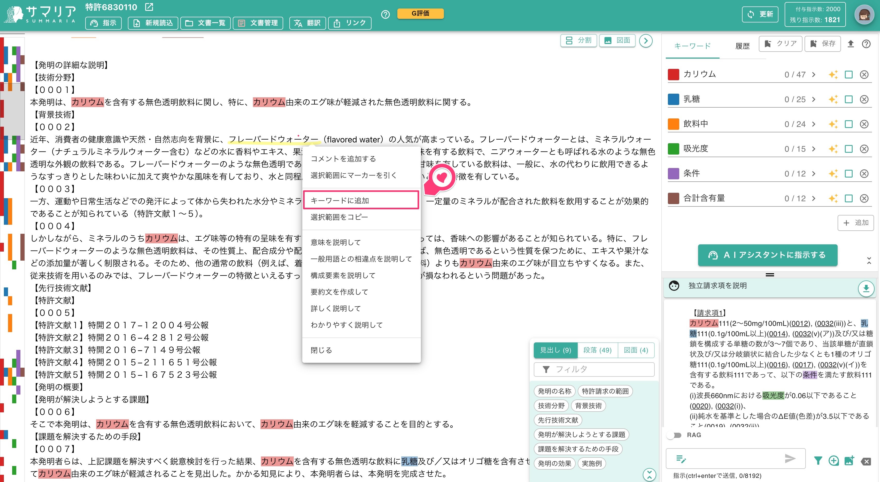Click the circular next arrow beside 図面

tap(646, 41)
